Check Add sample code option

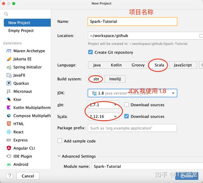[x=60, y=141]
